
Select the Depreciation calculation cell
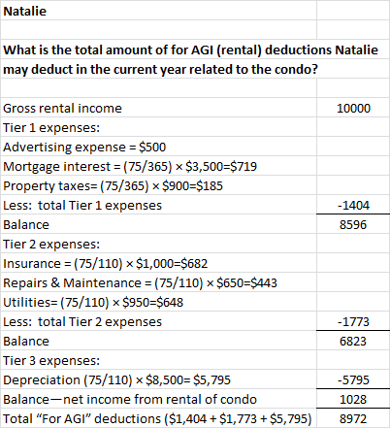(x=158, y=379)
